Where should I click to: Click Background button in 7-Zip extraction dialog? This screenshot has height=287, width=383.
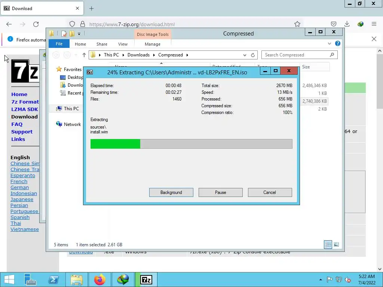171,192
